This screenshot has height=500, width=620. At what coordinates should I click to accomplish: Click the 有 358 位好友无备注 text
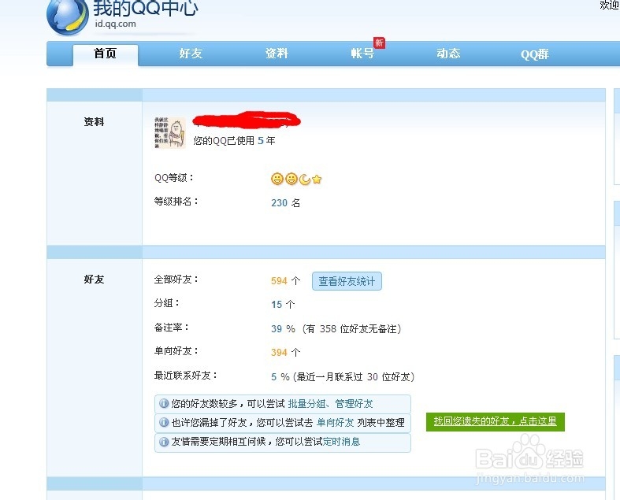351,329
